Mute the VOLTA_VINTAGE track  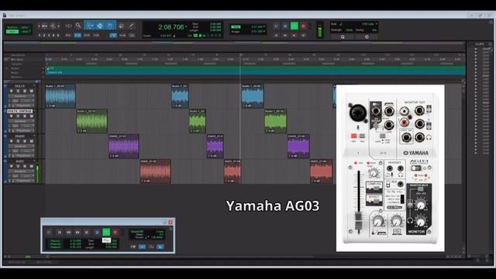pyautogui.click(x=31, y=116)
